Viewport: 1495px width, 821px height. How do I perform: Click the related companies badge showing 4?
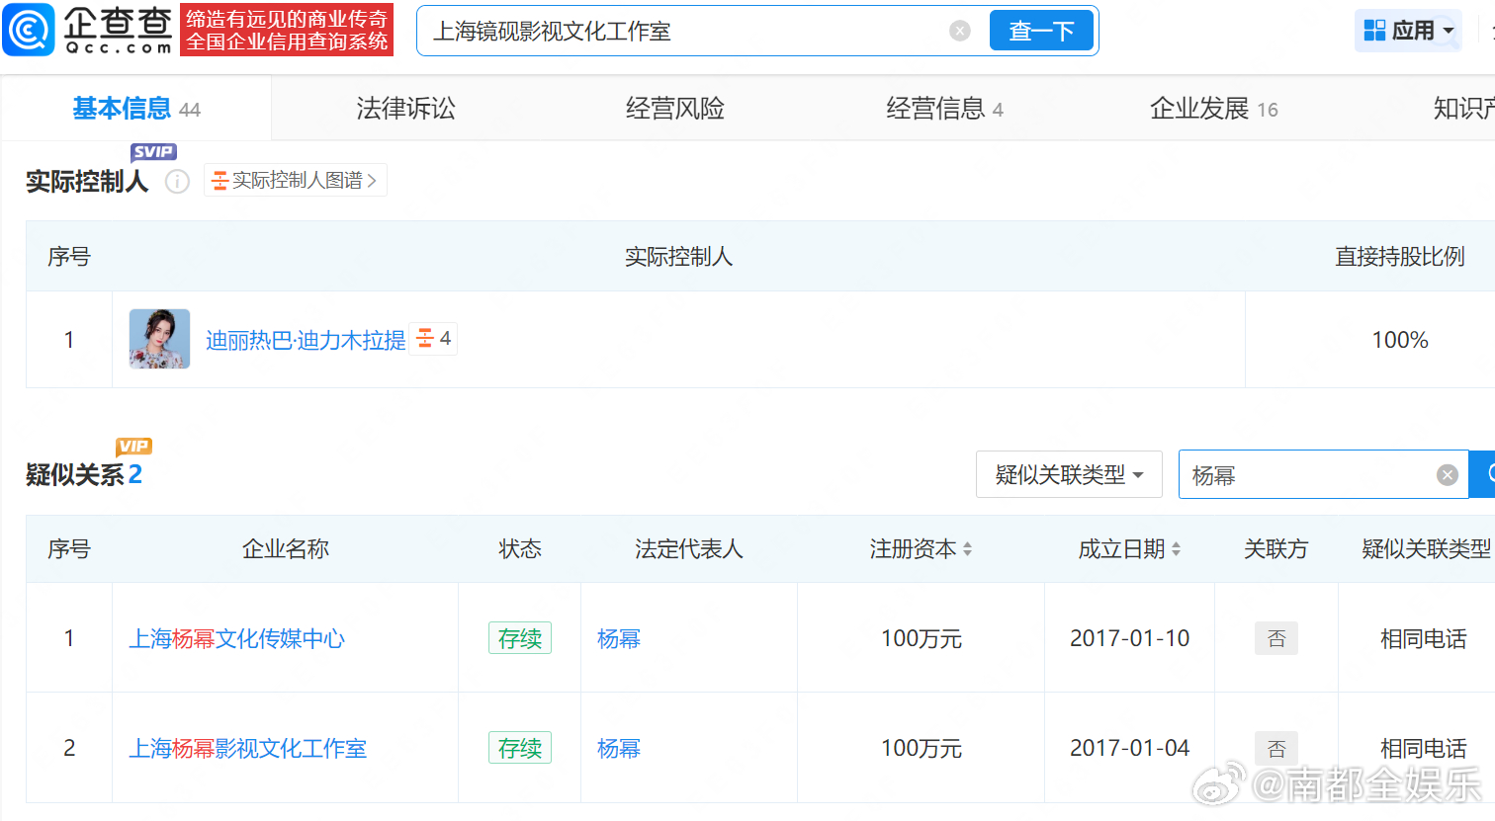[x=434, y=339]
